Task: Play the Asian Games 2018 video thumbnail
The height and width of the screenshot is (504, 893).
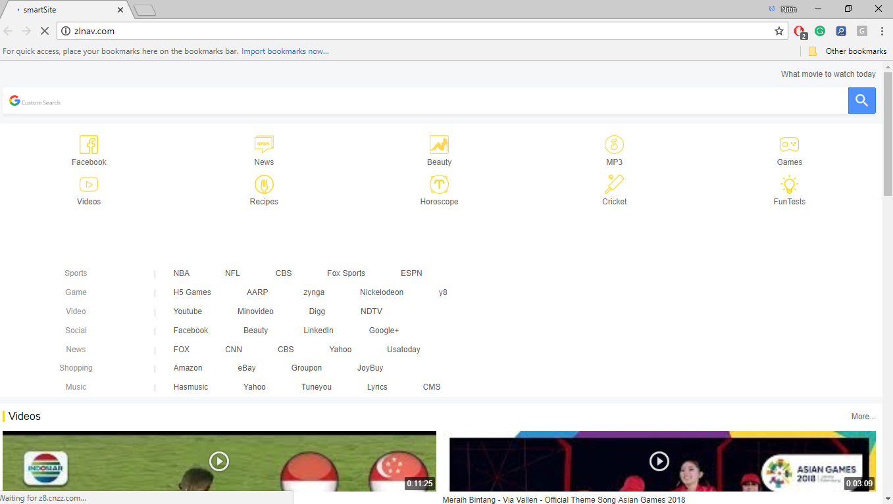Action: point(659,461)
